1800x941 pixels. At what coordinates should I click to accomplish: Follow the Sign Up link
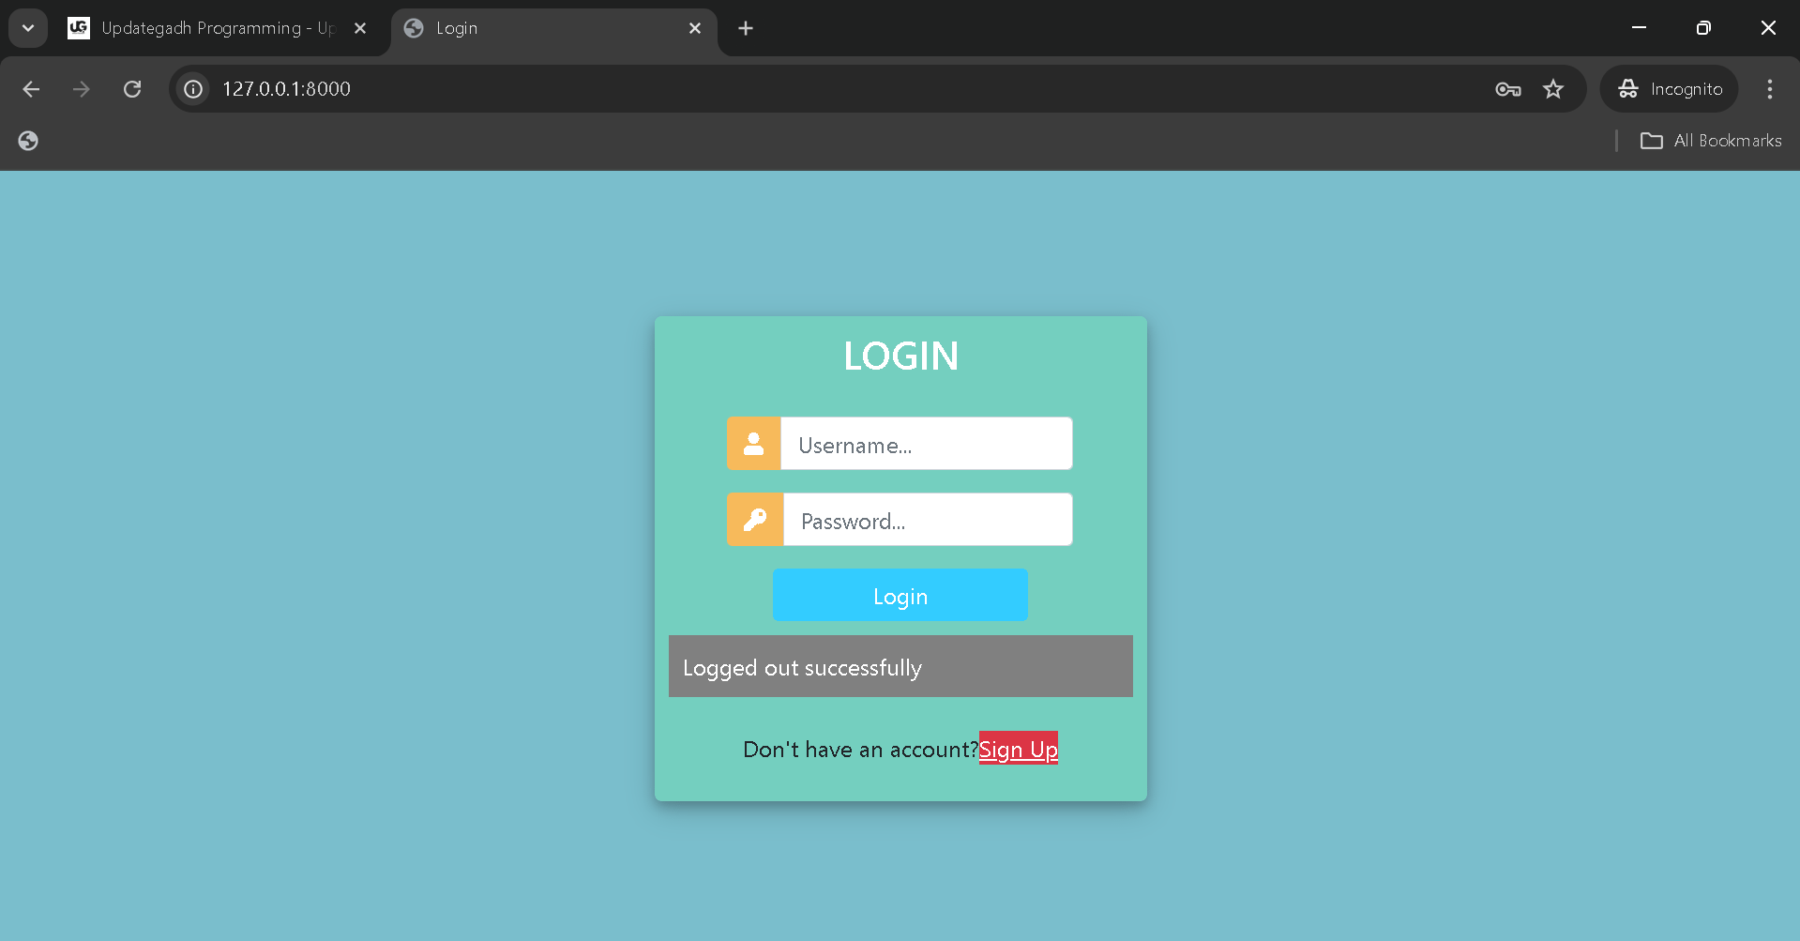1018,749
